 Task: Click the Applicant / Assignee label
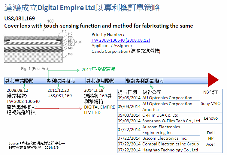pyautogui.click(x=112, y=46)
